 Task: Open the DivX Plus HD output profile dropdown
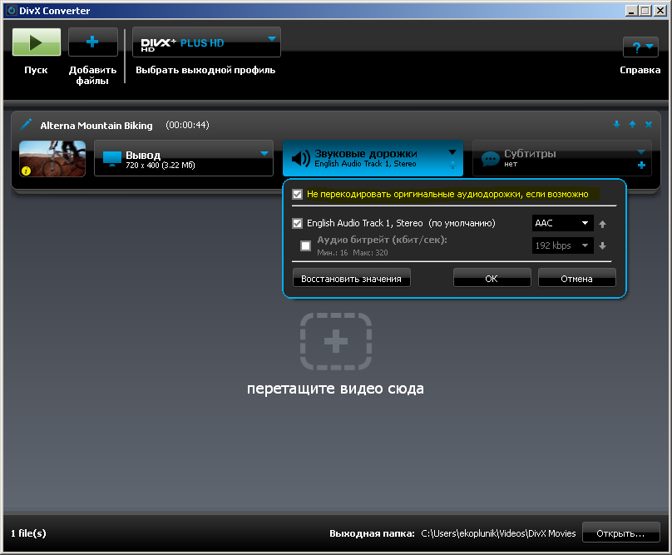pos(206,42)
